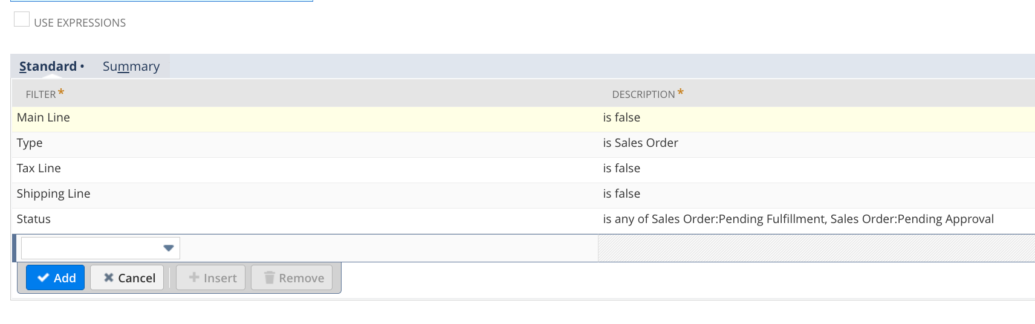Viewport: 1035px width, 324px height.
Task: Switch to the Summary tab
Action: [x=131, y=66]
